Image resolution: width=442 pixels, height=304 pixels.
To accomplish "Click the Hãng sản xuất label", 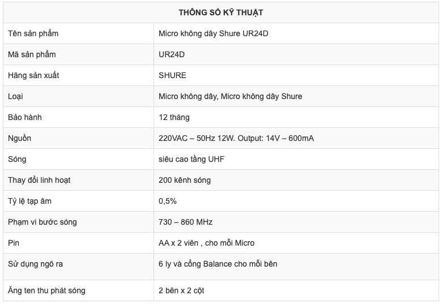I will click(x=34, y=75).
